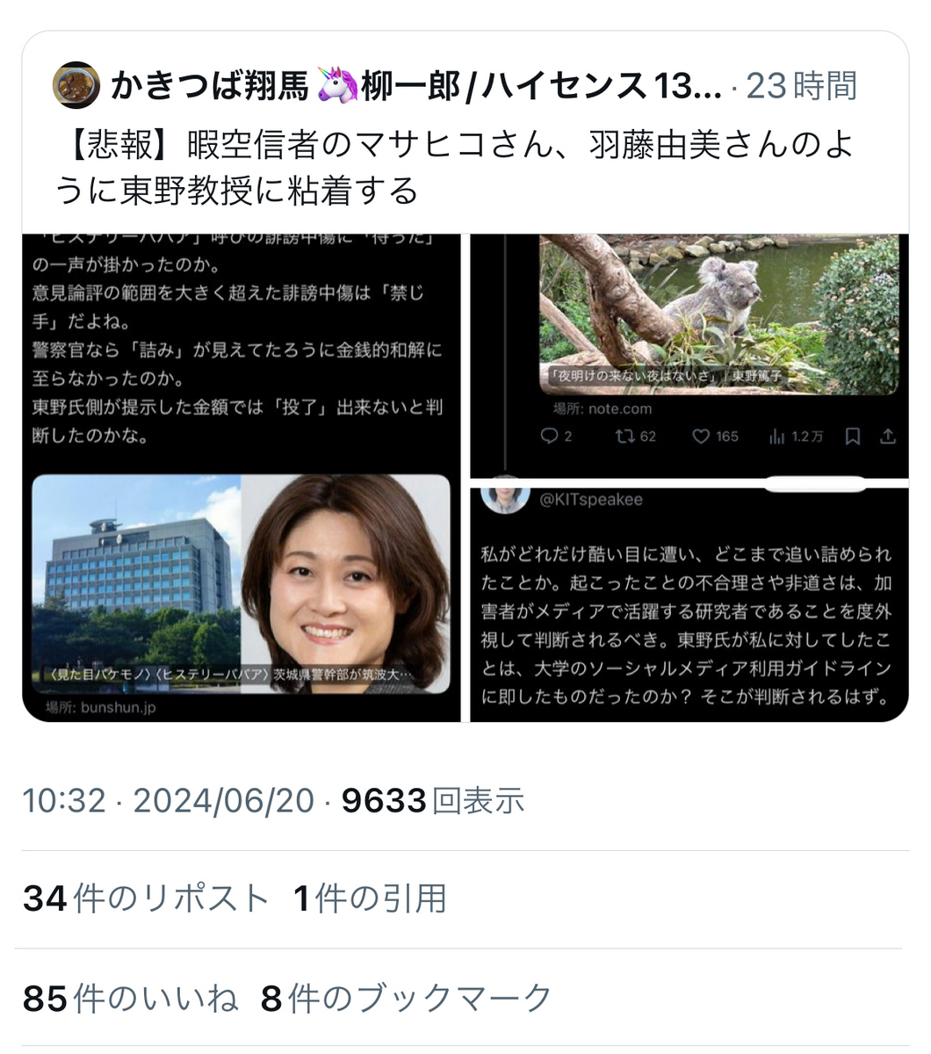
Task: Open the 34件のリポスト list
Action: tap(146, 899)
